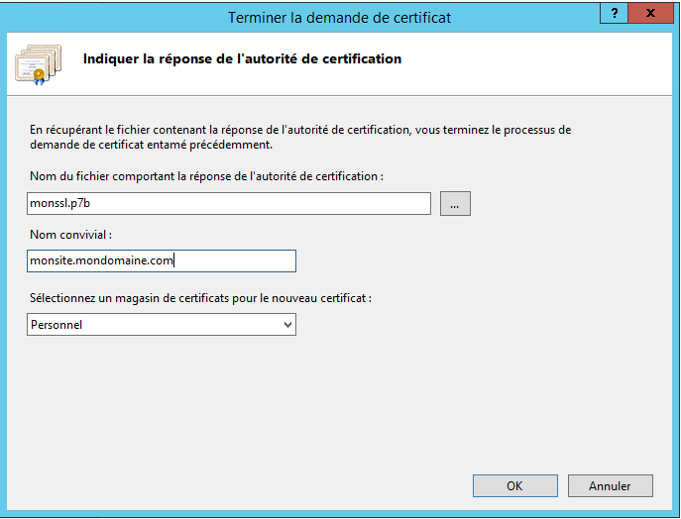Viewport: 681px width, 519px height.
Task: Focus the Nom convivial text field
Action: tap(162, 260)
